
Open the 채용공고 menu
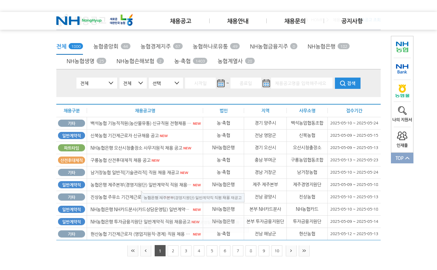(x=181, y=21)
